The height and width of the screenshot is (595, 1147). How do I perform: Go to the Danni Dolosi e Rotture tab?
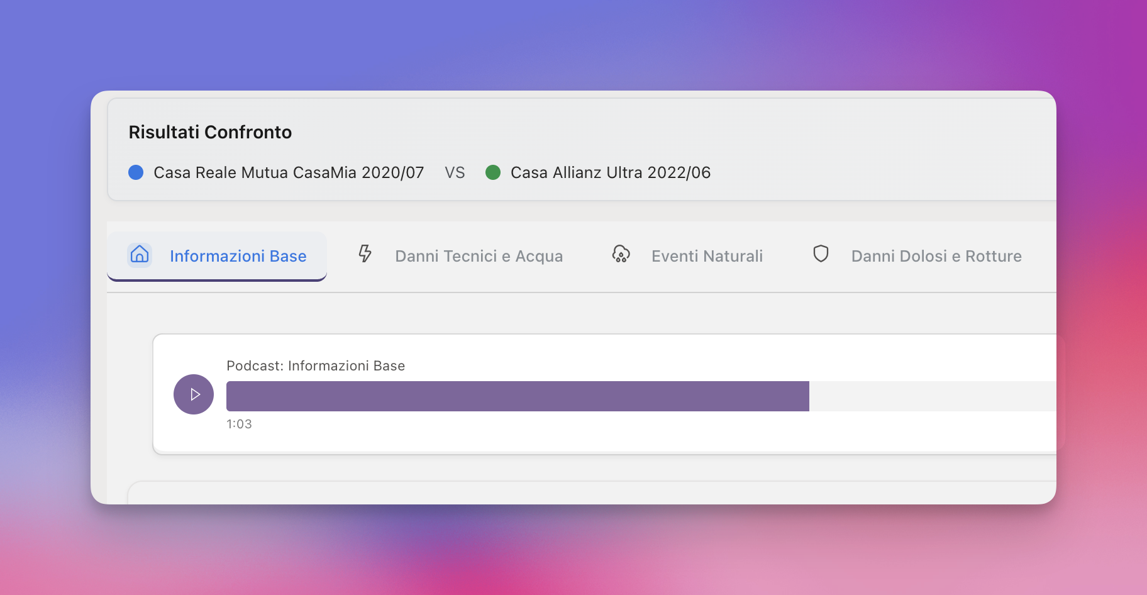[936, 256]
